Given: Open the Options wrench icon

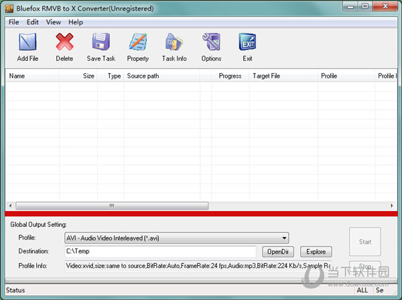Looking at the screenshot, I should coord(211,42).
